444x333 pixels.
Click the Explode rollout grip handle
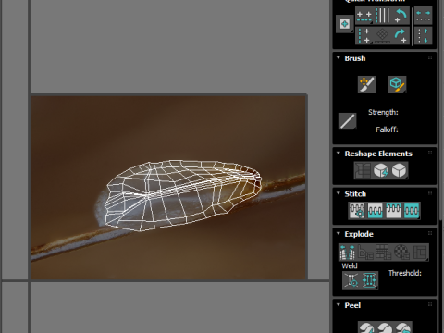coord(430,233)
